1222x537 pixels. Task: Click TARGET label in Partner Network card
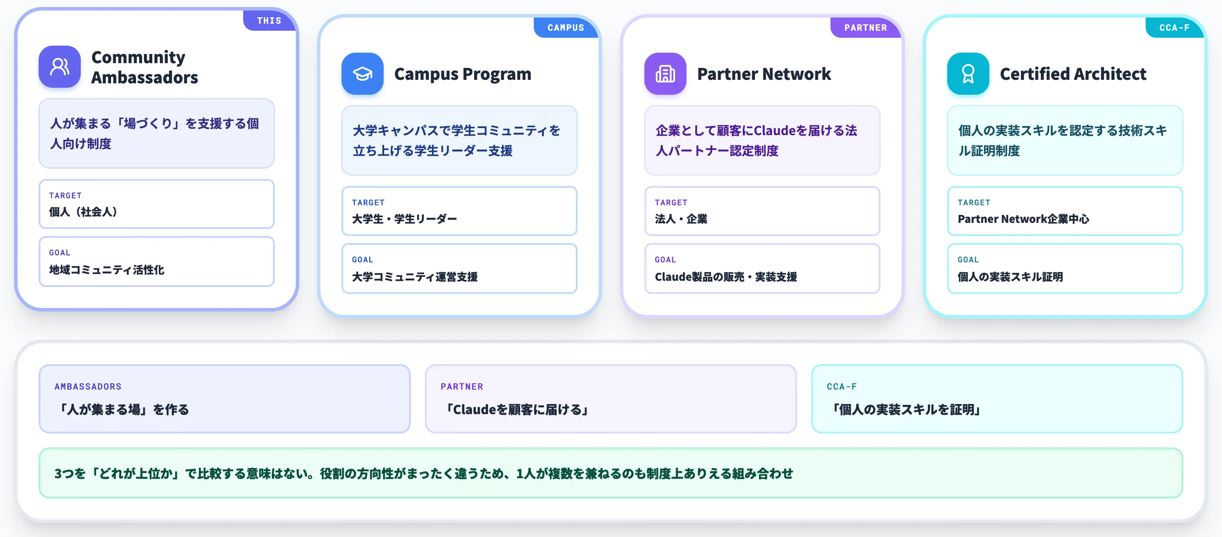click(x=671, y=202)
